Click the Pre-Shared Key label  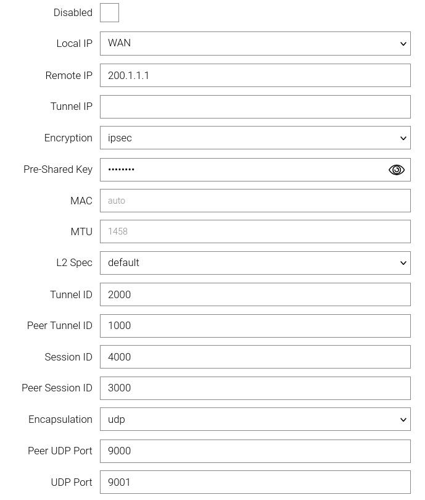58,170
